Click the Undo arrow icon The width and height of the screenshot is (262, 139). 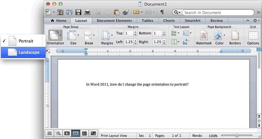136,12
